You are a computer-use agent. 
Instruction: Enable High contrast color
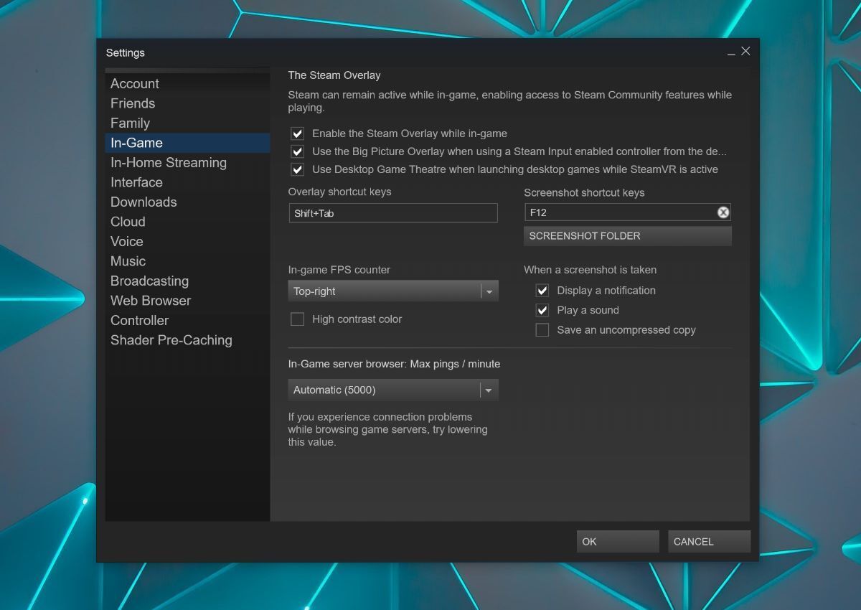[297, 319]
